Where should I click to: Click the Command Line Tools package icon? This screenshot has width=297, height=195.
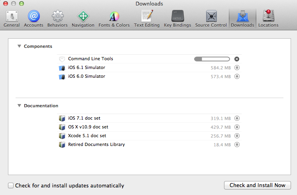(x=62, y=59)
